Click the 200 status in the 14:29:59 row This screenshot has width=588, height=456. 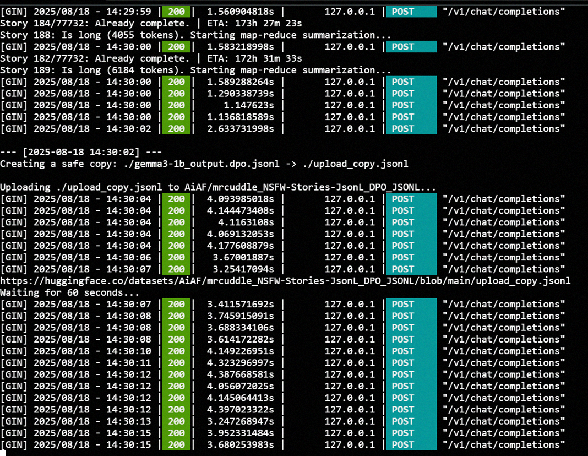(176, 12)
